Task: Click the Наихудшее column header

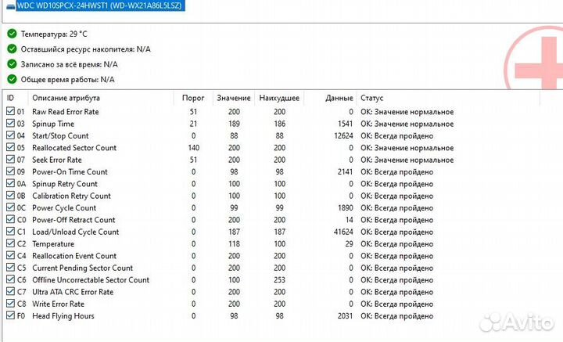Action: (279, 98)
